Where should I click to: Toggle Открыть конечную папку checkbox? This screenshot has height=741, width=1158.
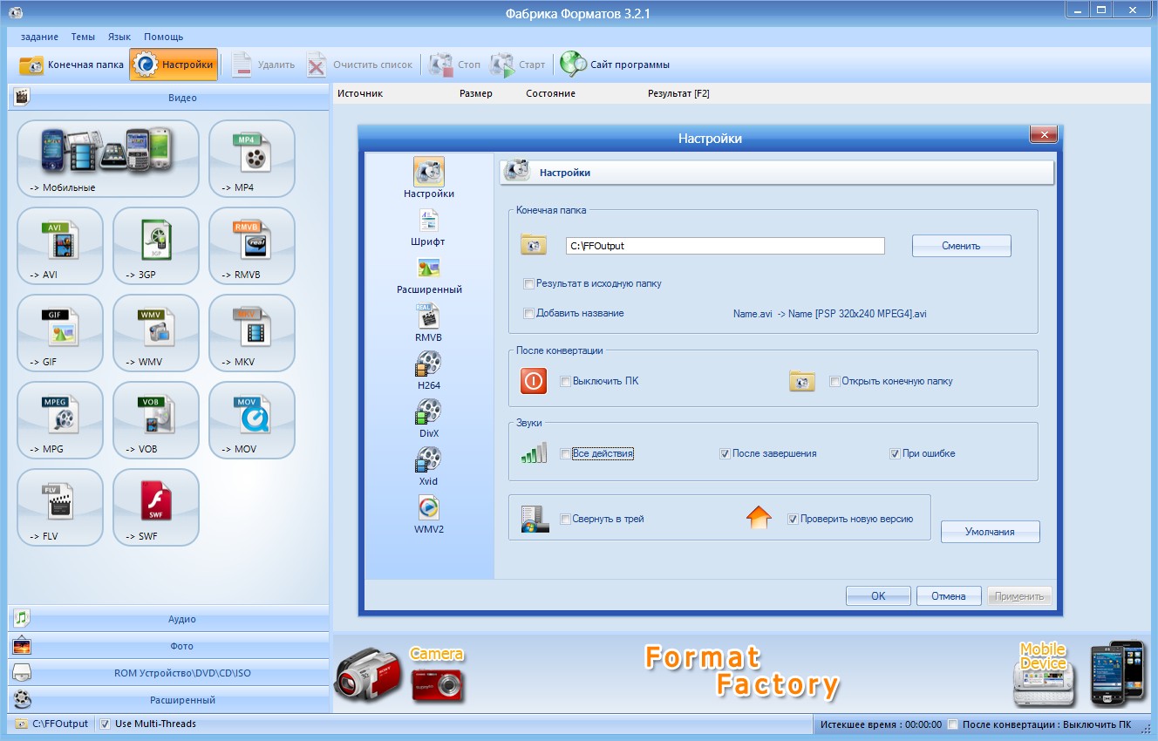click(x=834, y=381)
